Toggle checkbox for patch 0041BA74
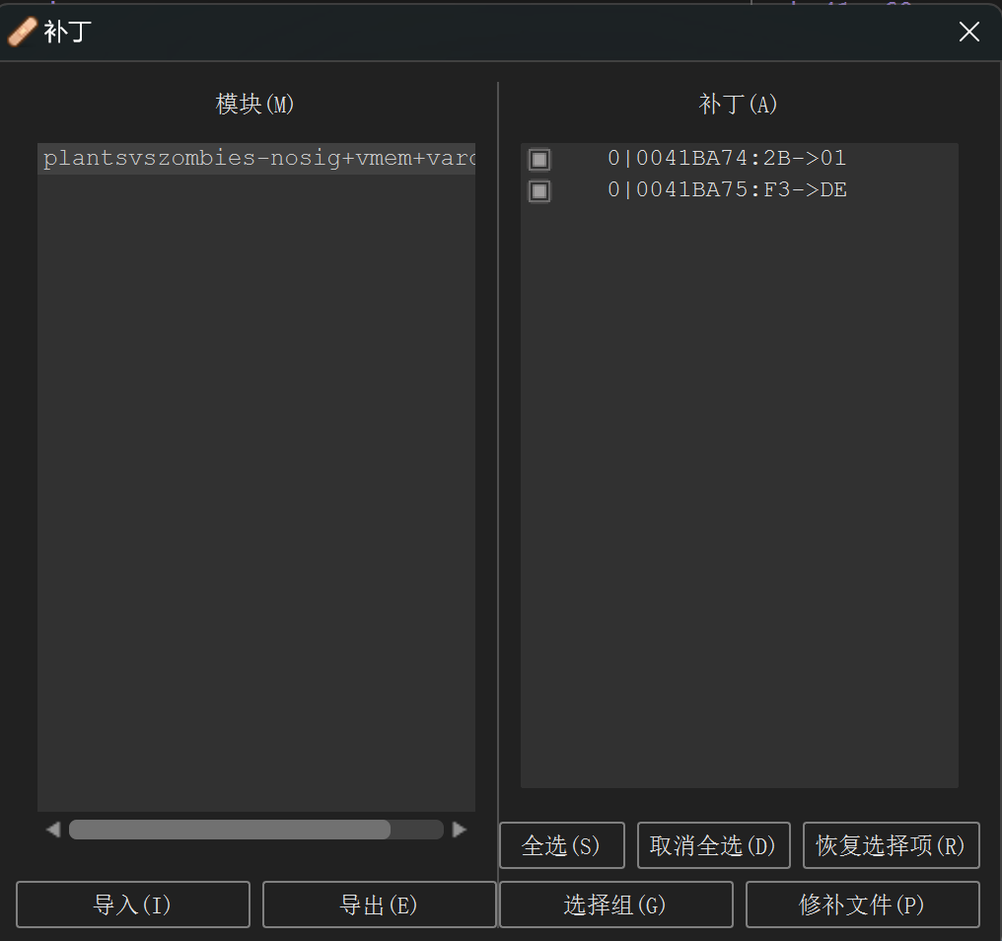Image resolution: width=1002 pixels, height=941 pixels. 538,159
